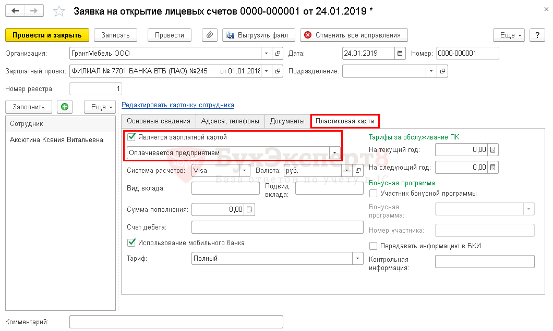Uncheck Является зарплатной картой checkbox
Viewport: 553px width, 331px height.
tap(131, 137)
